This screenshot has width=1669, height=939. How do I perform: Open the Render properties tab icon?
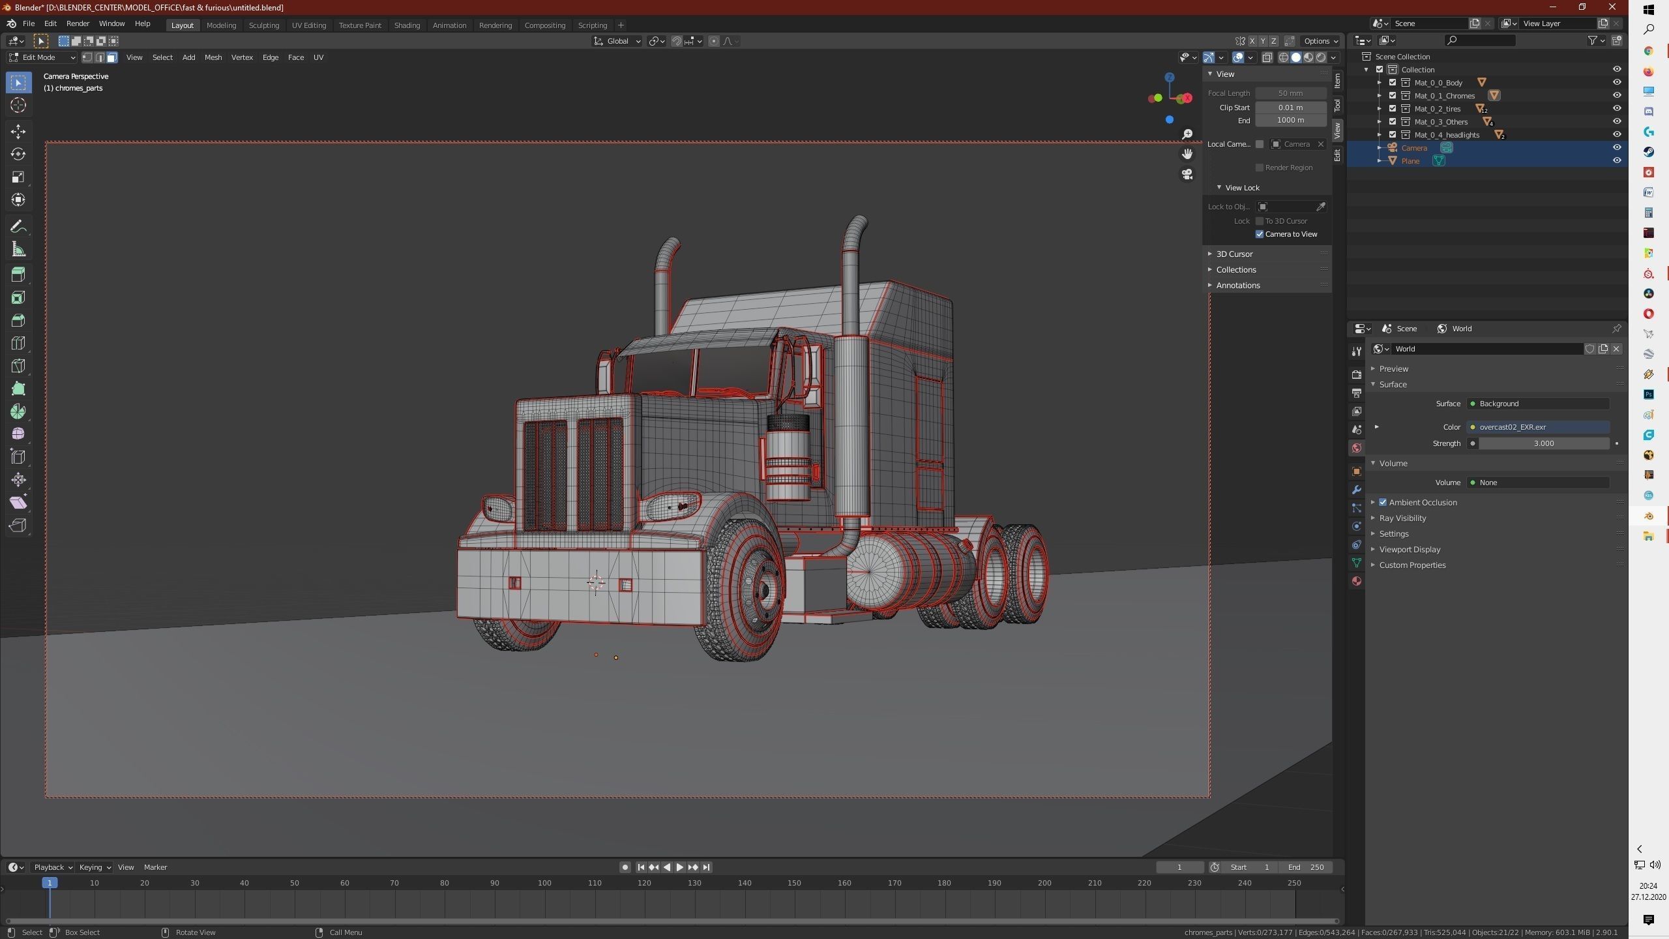tap(1357, 375)
